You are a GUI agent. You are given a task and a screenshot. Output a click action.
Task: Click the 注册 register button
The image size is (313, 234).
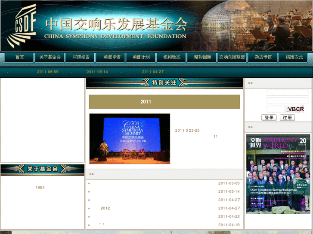click(287, 118)
